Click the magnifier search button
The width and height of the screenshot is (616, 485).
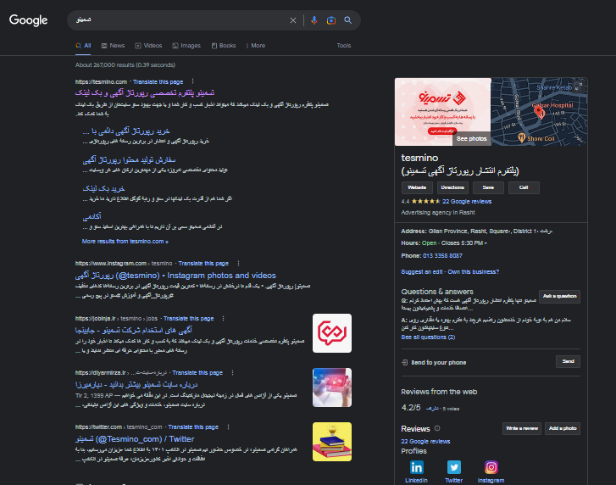click(348, 20)
